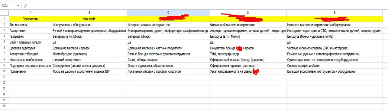
Task: Click cell 'Интернет-магазин инструментов и оборудования'
Action: [x=335, y=25]
